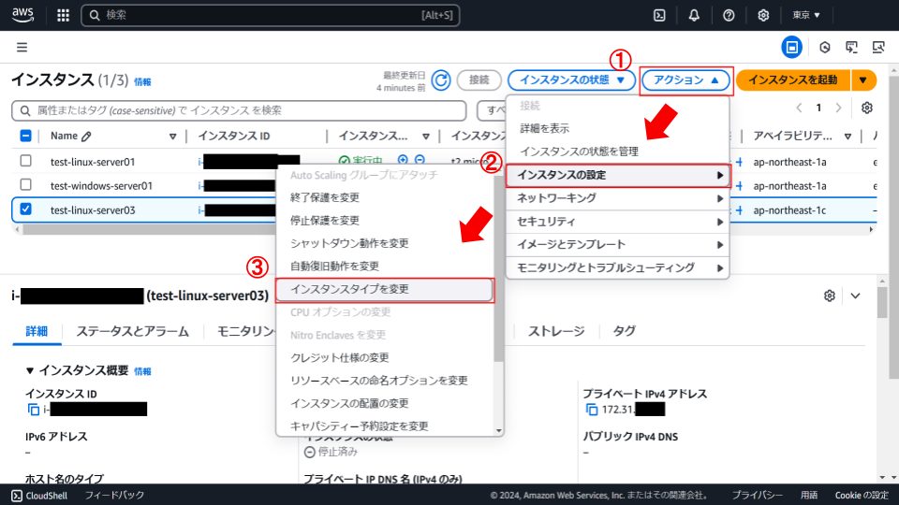Image resolution: width=899 pixels, height=505 pixels.
Task: Expand モニタリングとトラブルシューティング submenu
Action: pyautogui.click(x=618, y=268)
